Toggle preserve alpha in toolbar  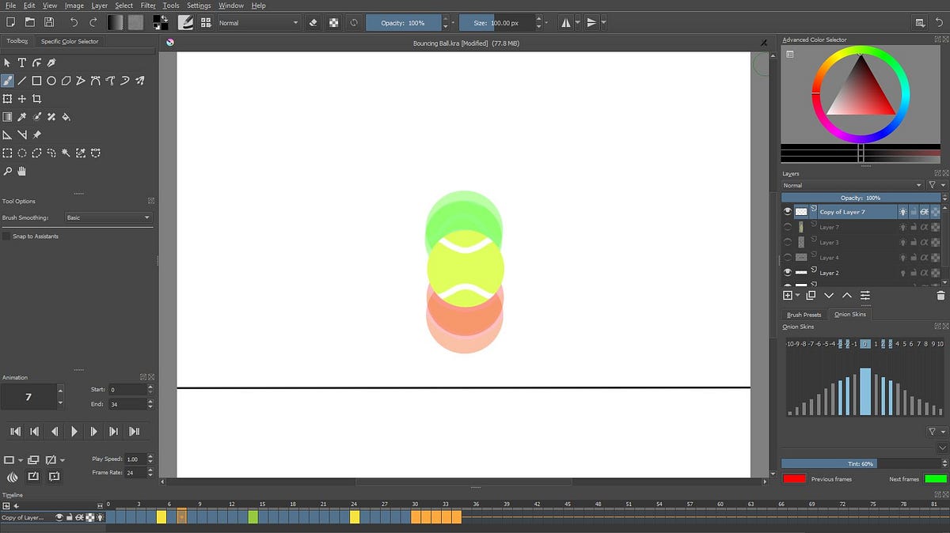pos(334,23)
